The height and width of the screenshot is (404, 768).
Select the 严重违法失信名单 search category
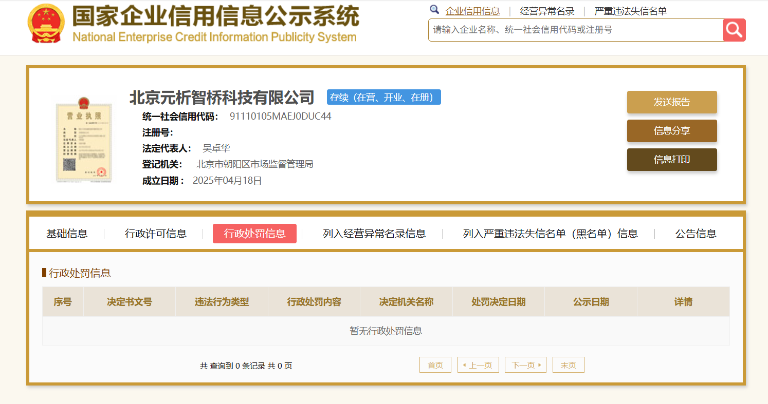coord(630,11)
